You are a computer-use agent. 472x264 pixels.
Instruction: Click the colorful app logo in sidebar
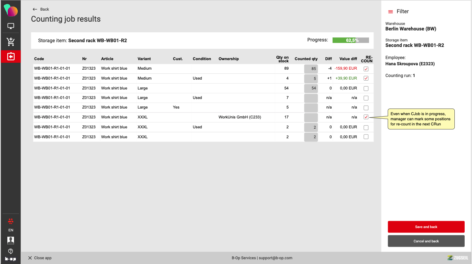(11, 11)
